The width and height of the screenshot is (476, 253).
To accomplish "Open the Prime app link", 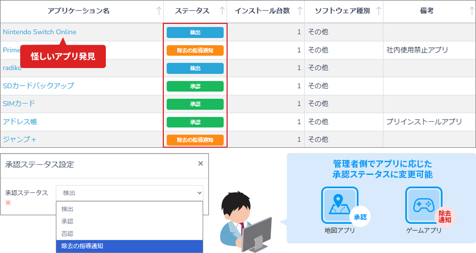I will (12, 50).
